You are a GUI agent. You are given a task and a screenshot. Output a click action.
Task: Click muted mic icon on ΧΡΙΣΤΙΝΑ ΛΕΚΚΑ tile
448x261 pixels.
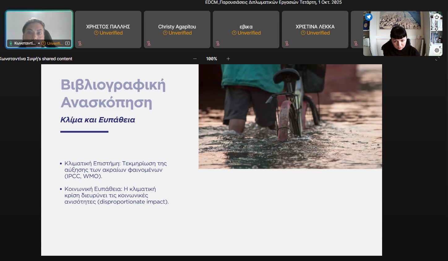click(x=287, y=43)
